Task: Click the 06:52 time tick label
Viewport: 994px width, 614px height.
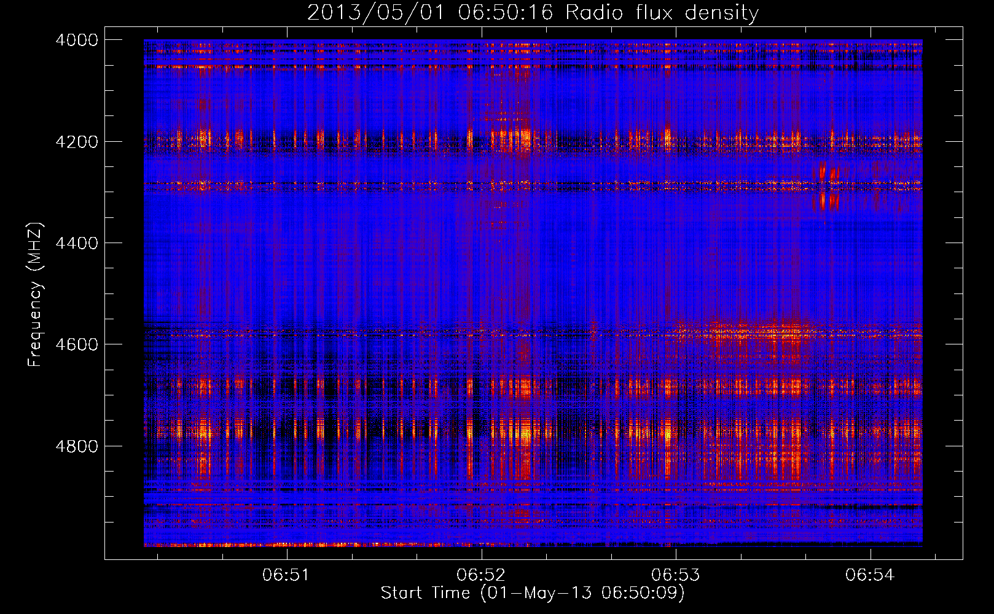Action: tap(480, 575)
